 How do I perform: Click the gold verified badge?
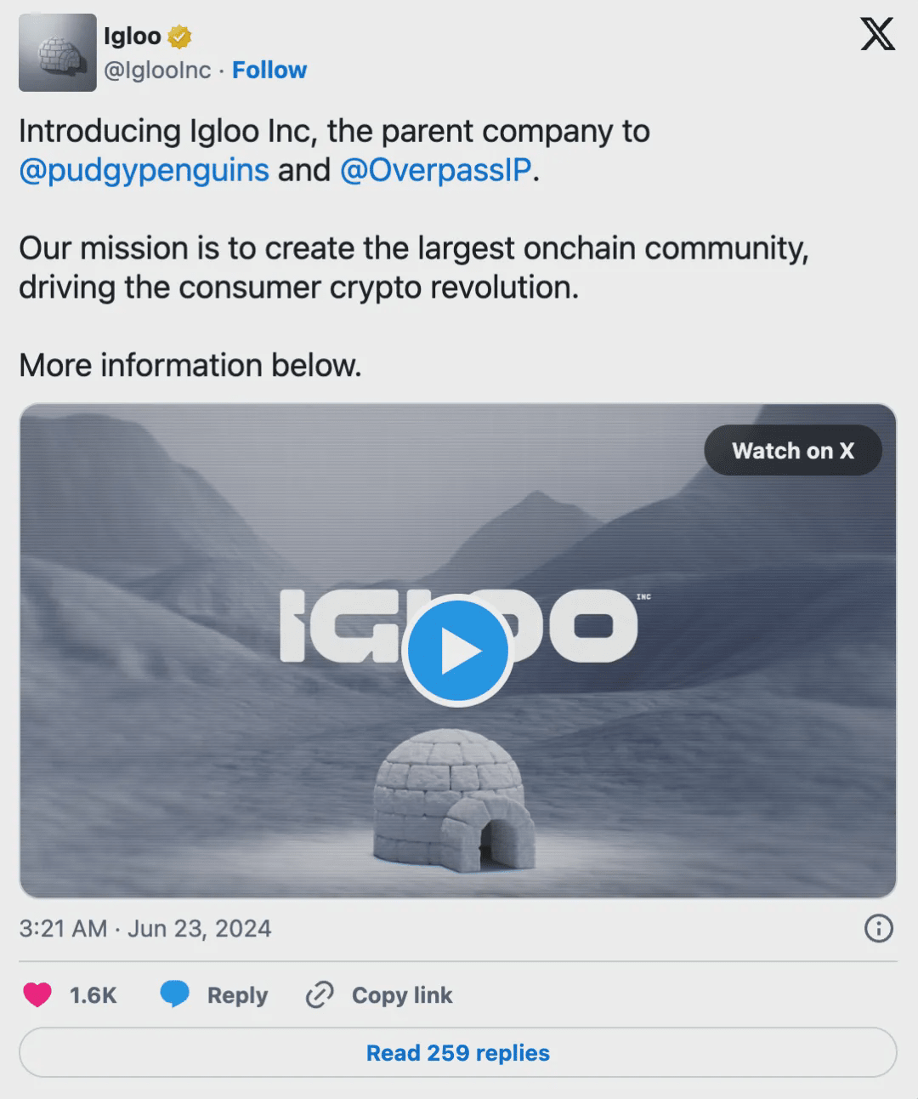click(179, 37)
